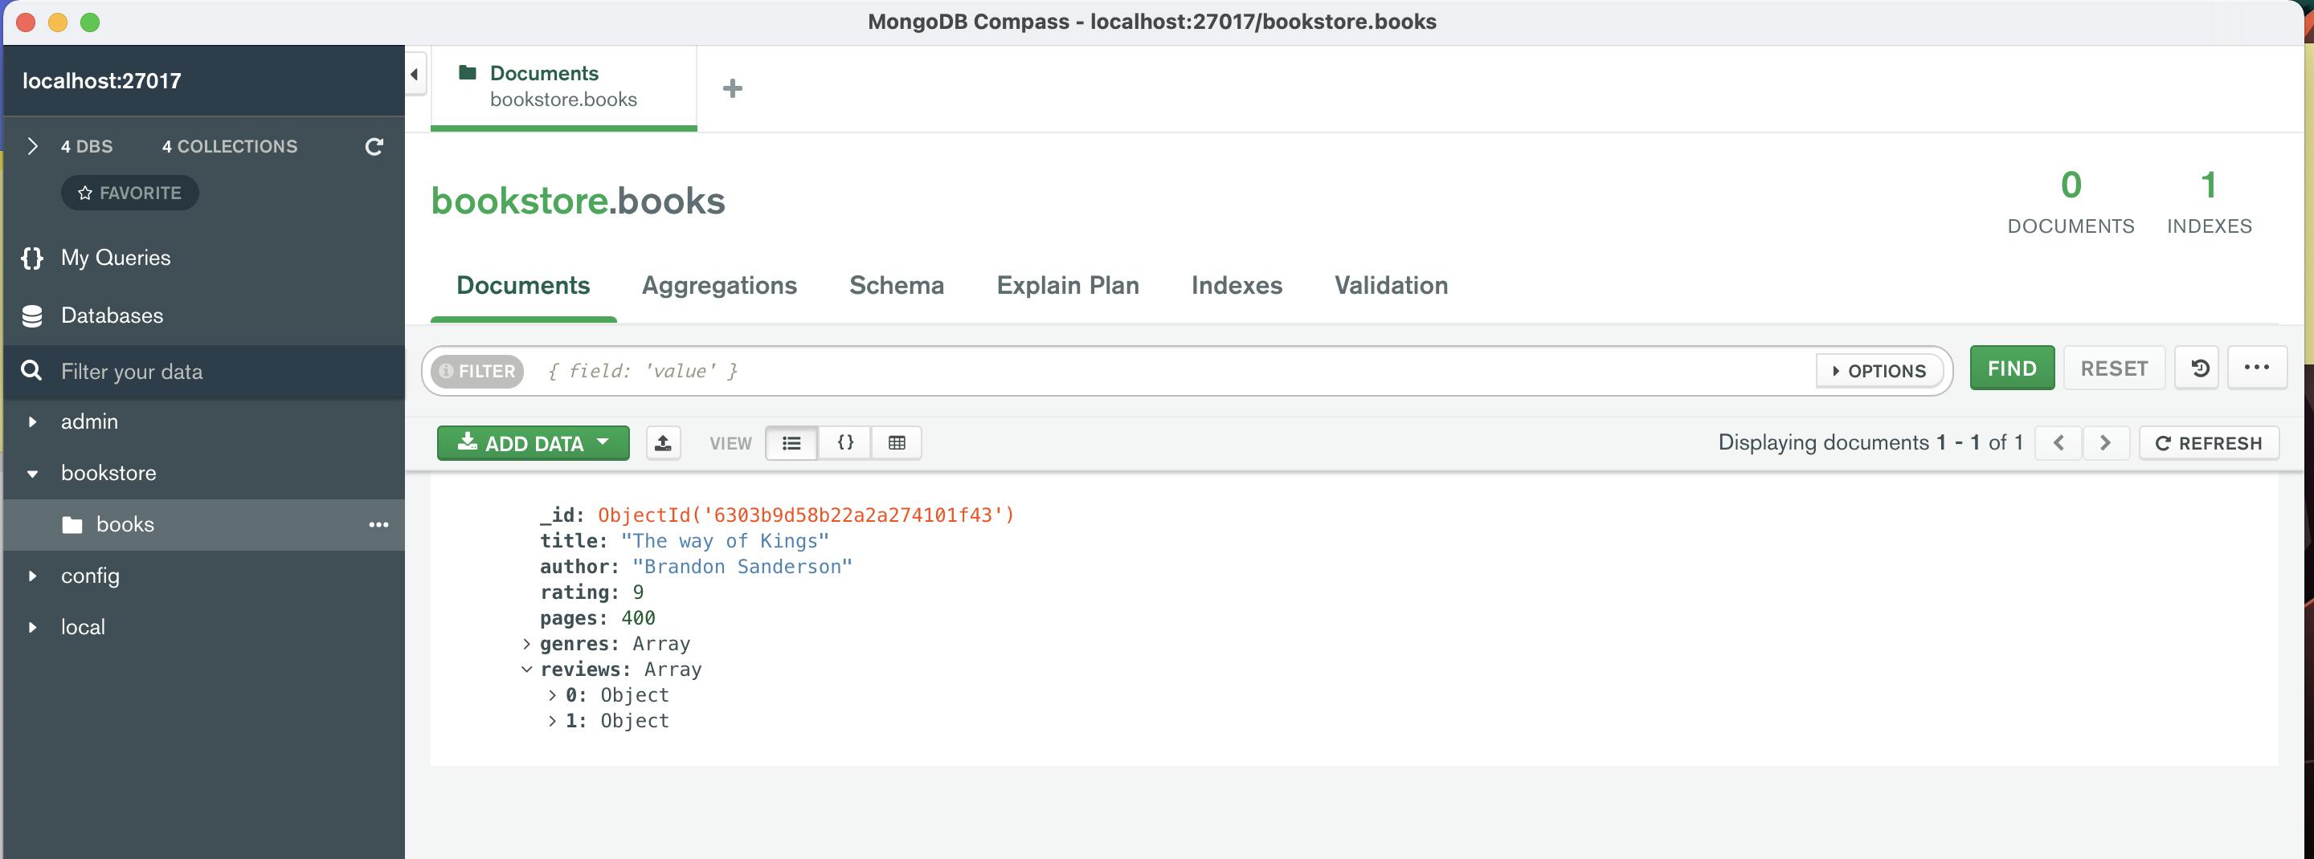Expand reviews item 0 Object

tap(551, 696)
